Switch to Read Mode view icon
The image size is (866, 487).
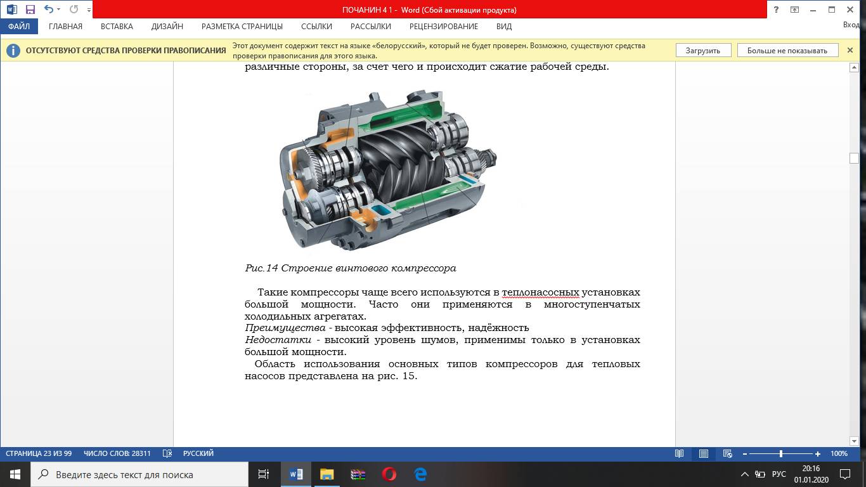(680, 453)
